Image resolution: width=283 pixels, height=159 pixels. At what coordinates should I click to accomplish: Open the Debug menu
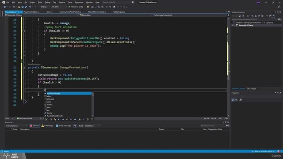[x=48, y=2]
